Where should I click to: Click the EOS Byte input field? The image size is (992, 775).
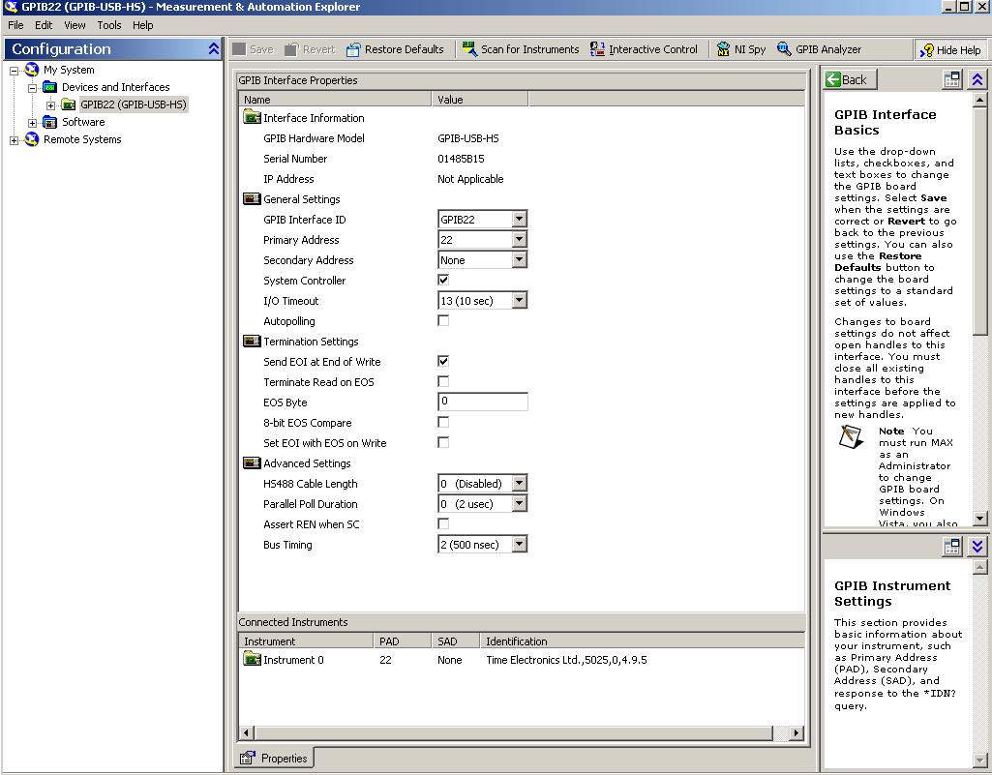tap(483, 402)
